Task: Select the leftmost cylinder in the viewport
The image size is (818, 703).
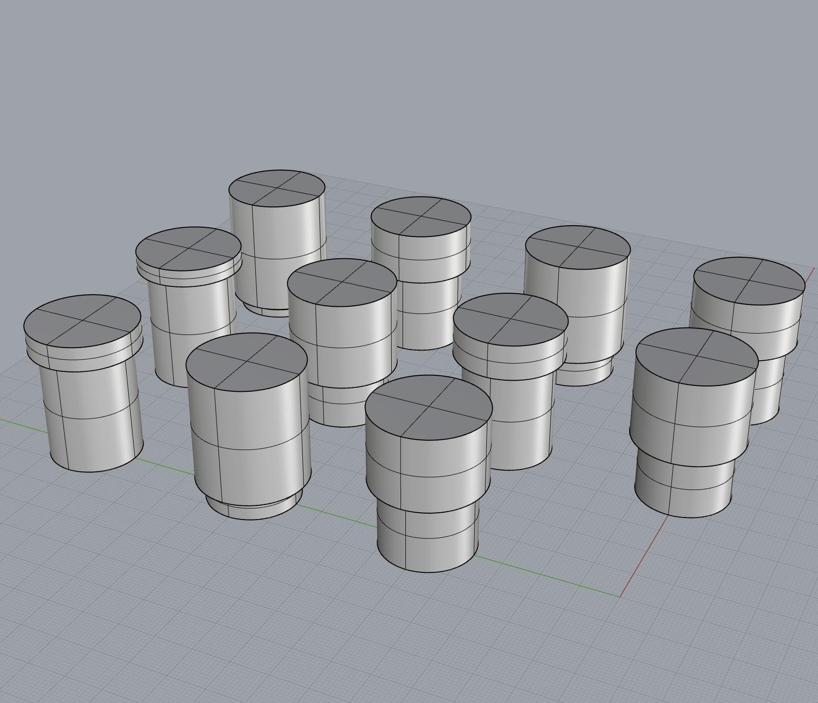Action: tap(83, 384)
